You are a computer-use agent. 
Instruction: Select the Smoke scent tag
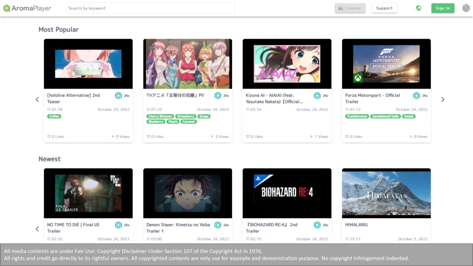[x=409, y=116]
